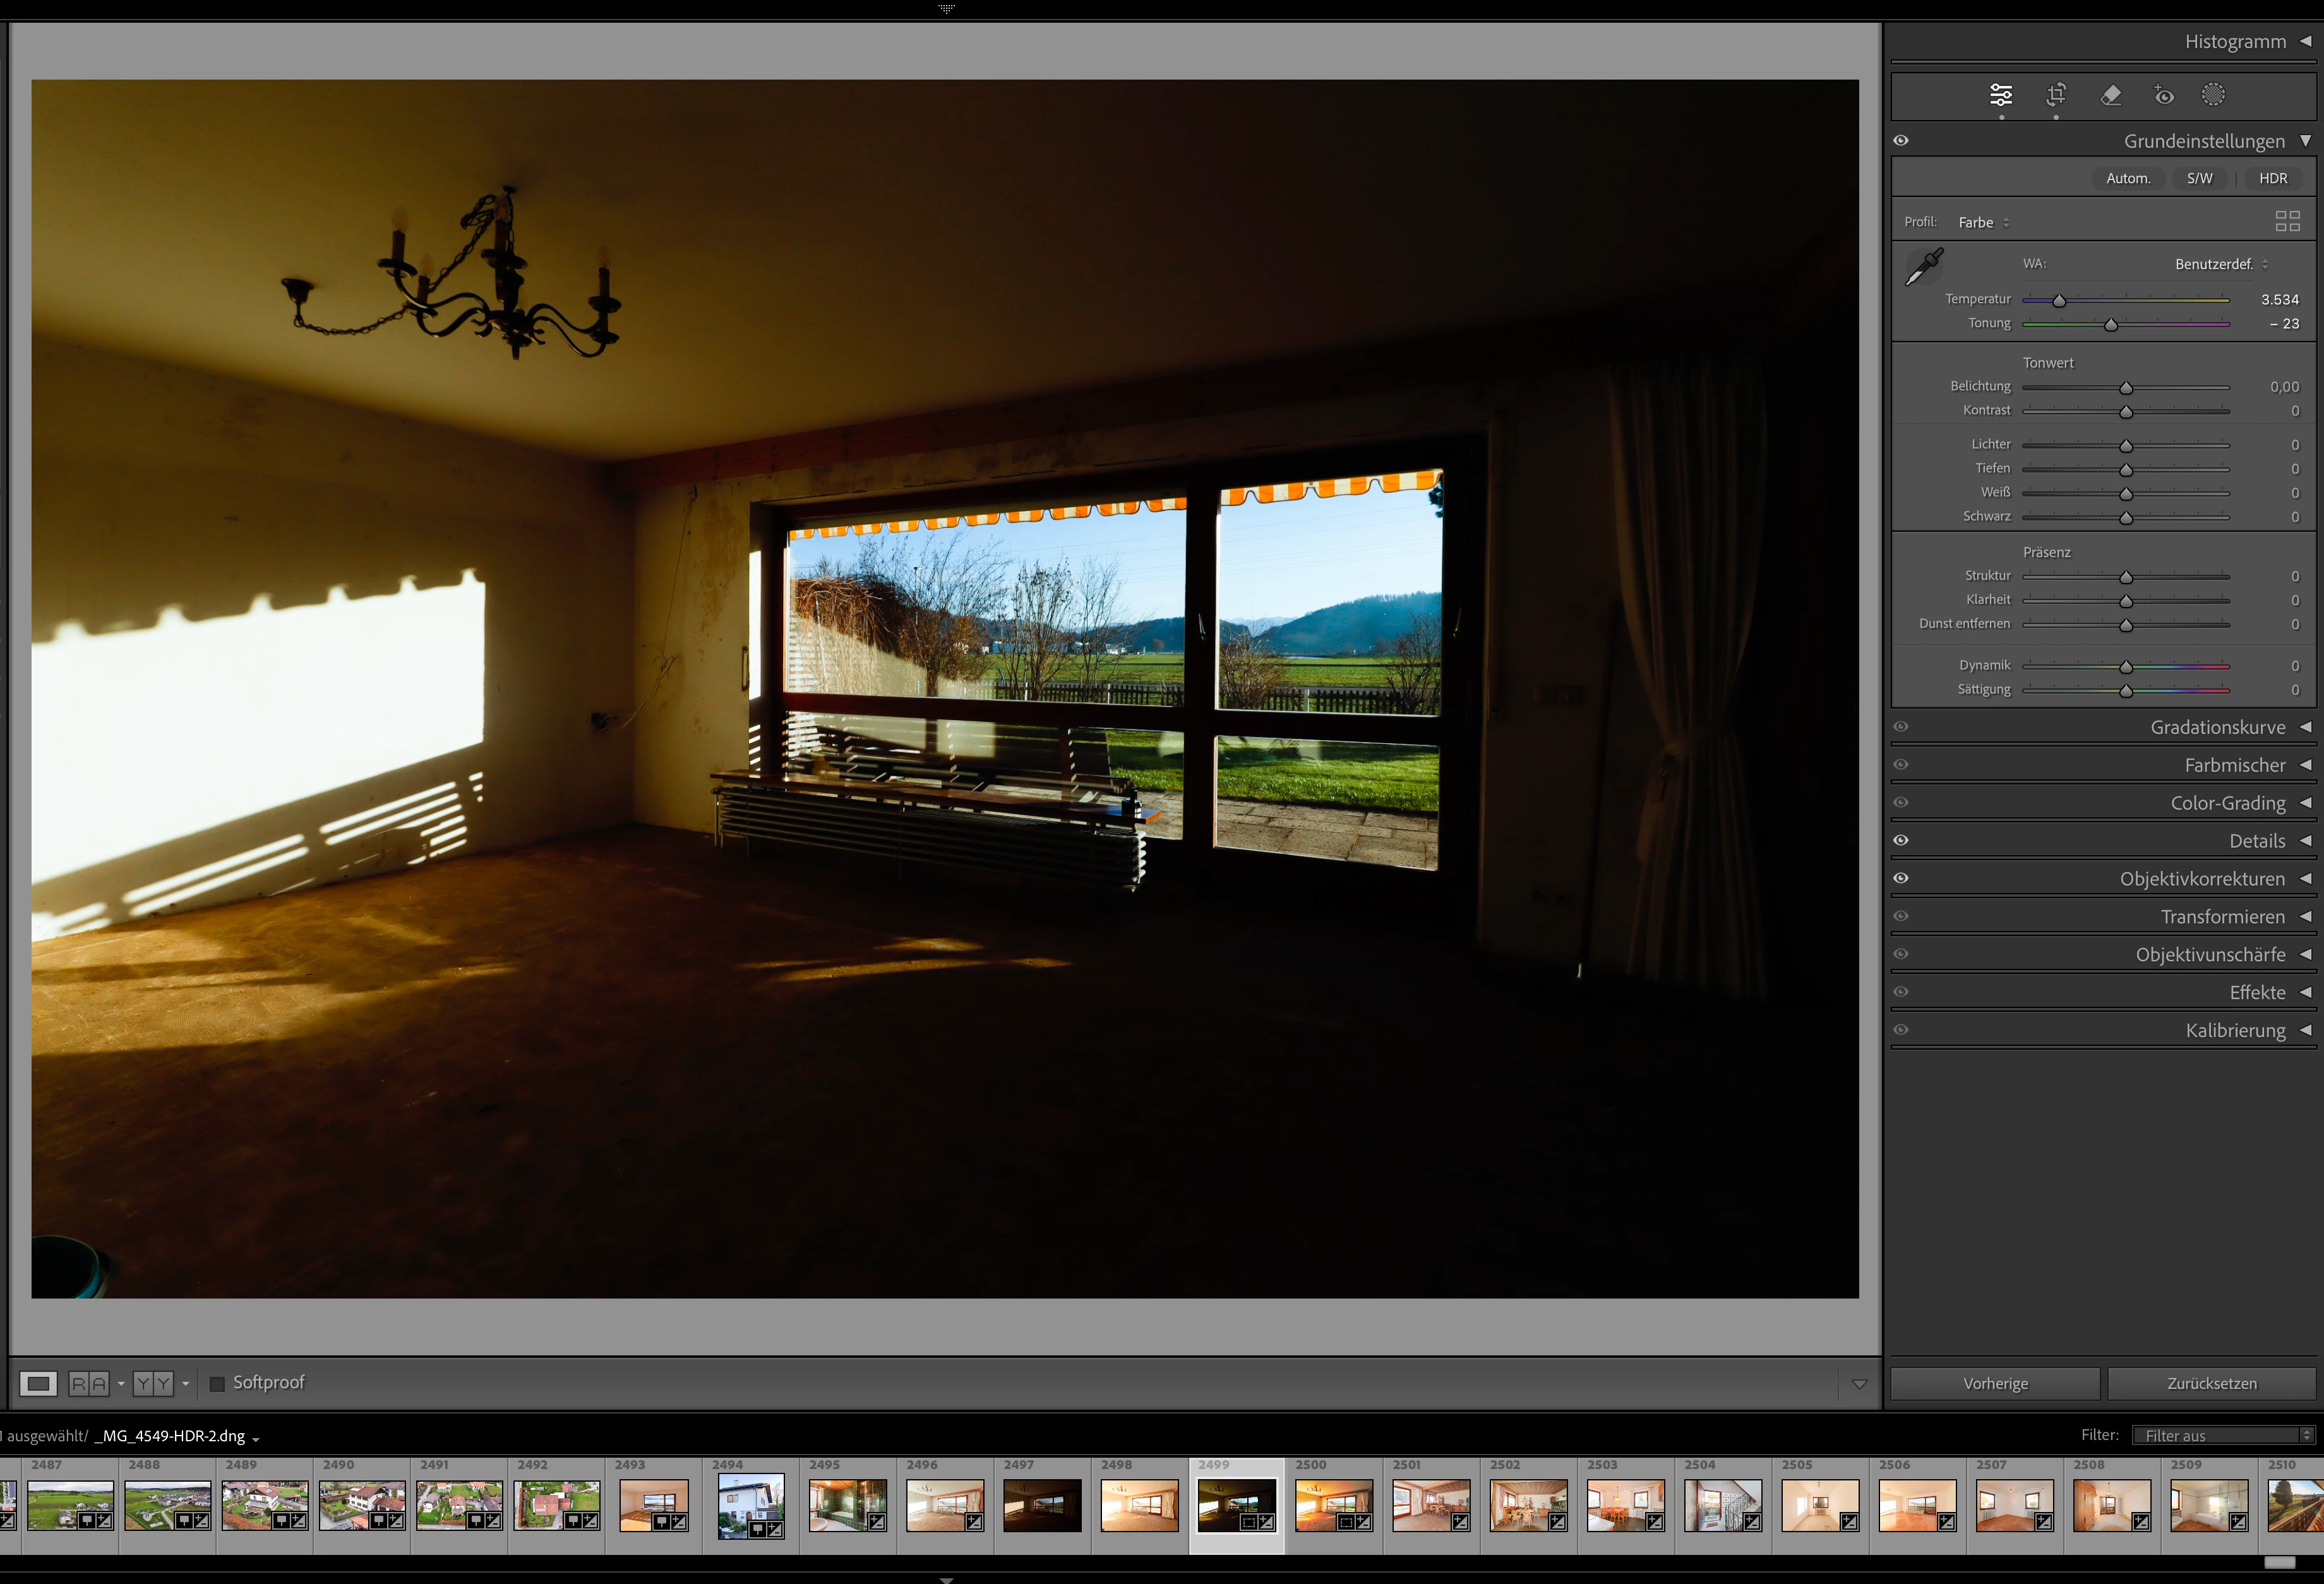
Task: Toggle Details panel visibility eye
Action: (1901, 840)
